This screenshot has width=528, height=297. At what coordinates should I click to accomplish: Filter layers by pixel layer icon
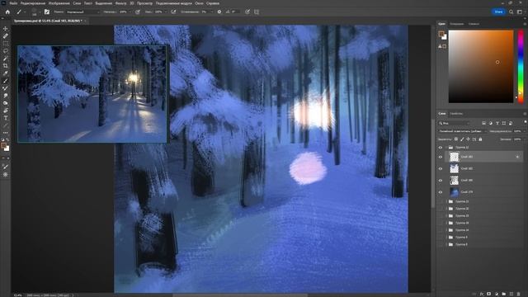(x=484, y=123)
